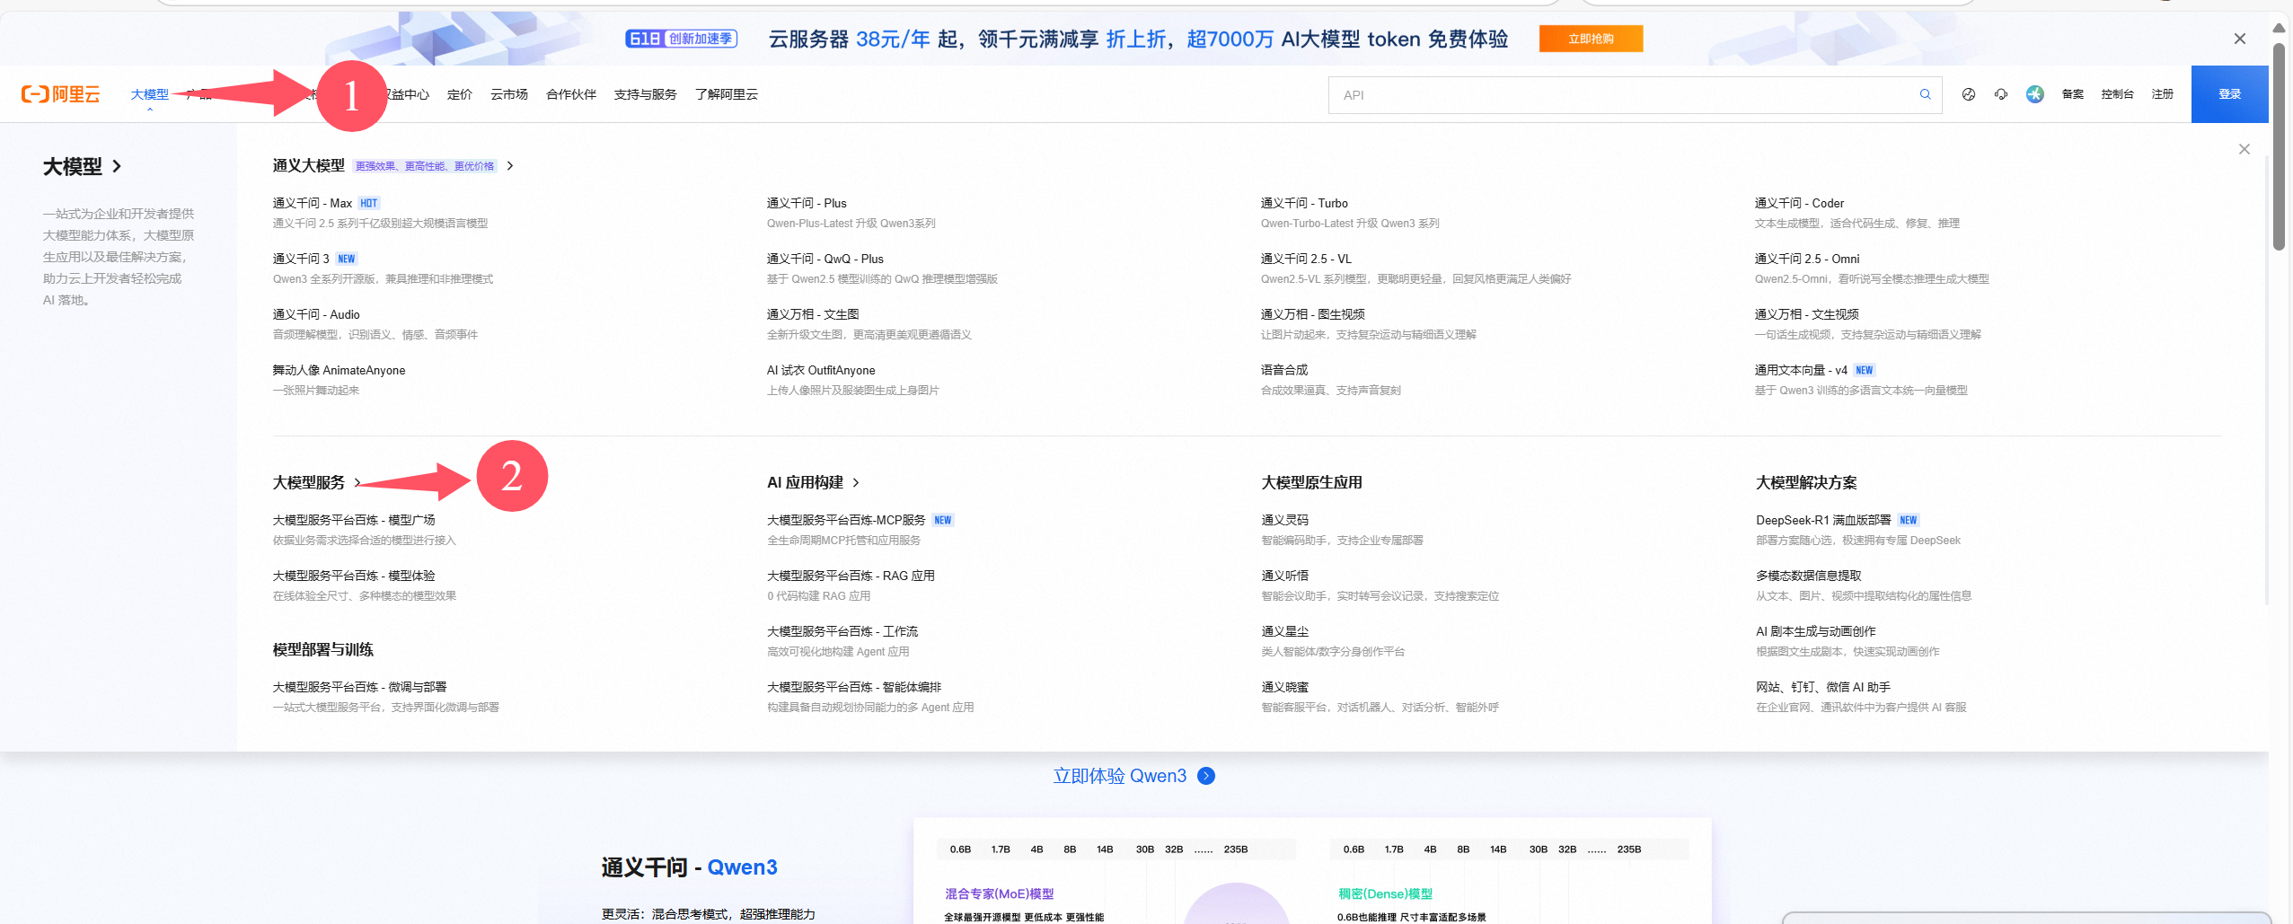Click the blue arrow icon beside 立即体验 Qwen3
The height and width of the screenshot is (924, 2293).
tap(1206, 776)
